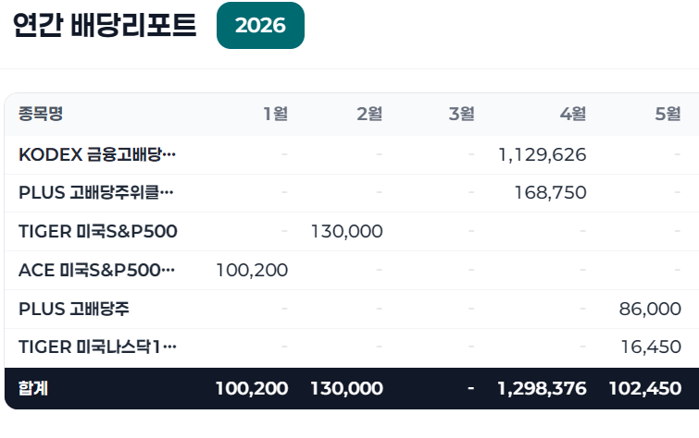699x438 pixels.
Task: Select the 1,129,626 April dividend value
Action: point(543,155)
